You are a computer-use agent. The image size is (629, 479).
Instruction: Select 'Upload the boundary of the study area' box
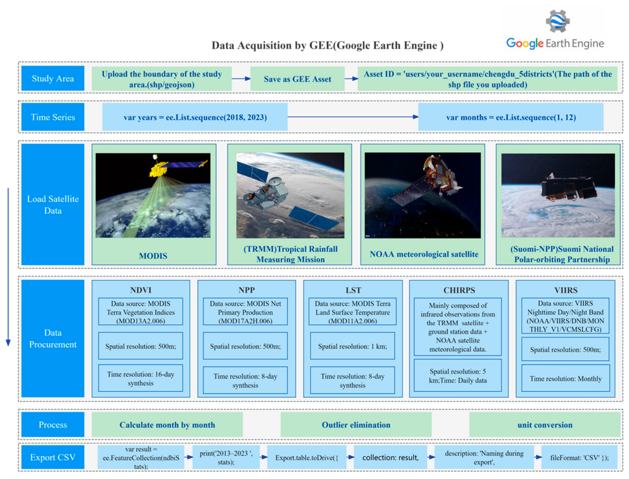[161, 79]
